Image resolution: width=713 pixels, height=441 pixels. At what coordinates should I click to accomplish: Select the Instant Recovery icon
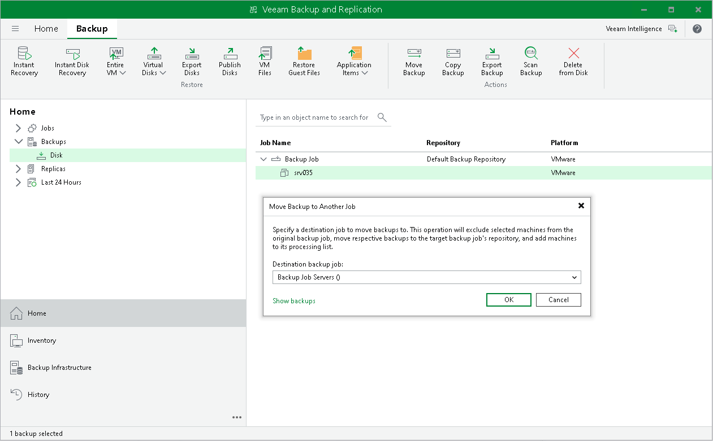(x=24, y=60)
